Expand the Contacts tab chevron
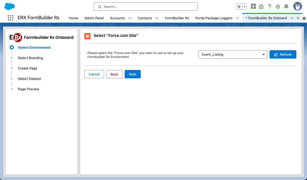Viewport: 307px width, 180px height. [157, 18]
